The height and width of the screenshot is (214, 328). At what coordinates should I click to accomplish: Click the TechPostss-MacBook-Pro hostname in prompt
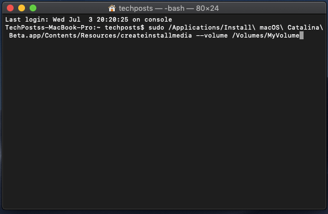click(49, 27)
